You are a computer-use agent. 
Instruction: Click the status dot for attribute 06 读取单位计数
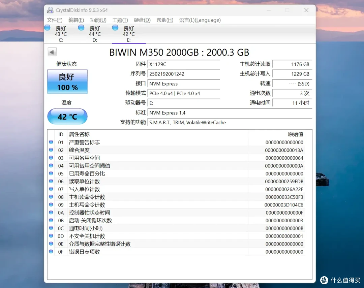tap(51, 181)
